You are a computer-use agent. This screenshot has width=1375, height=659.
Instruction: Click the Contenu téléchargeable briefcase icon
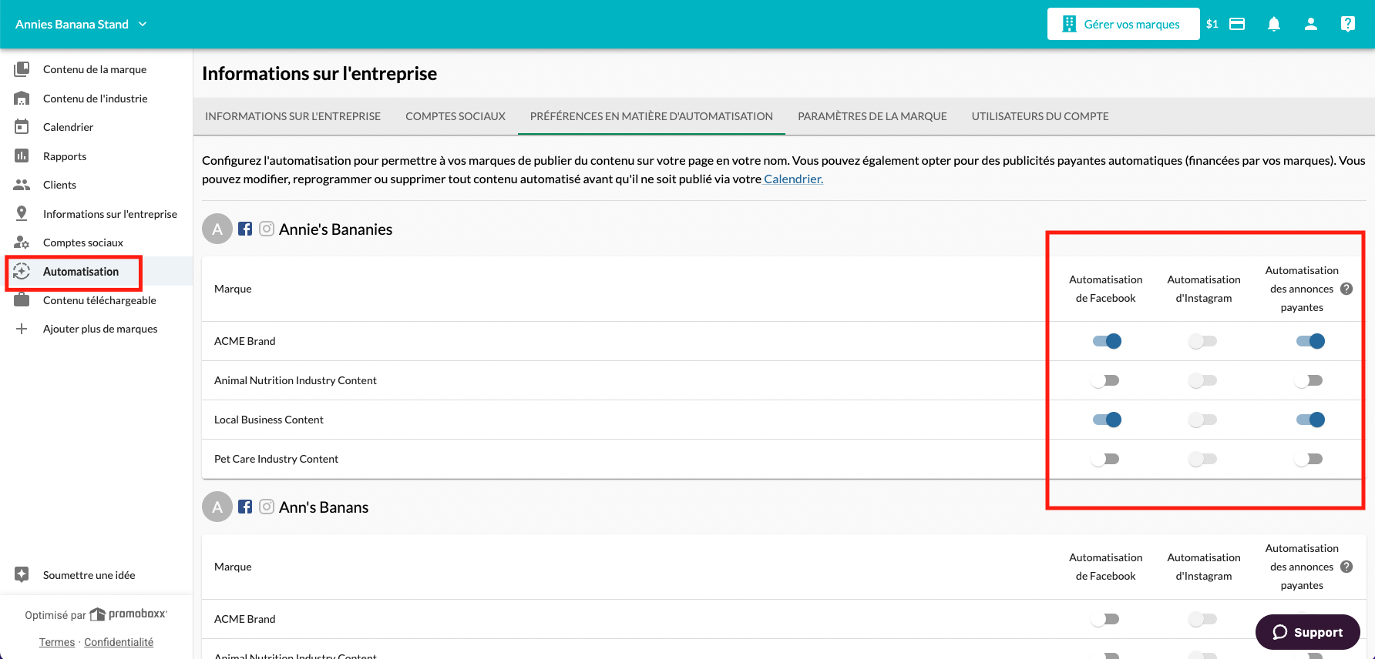pos(22,299)
